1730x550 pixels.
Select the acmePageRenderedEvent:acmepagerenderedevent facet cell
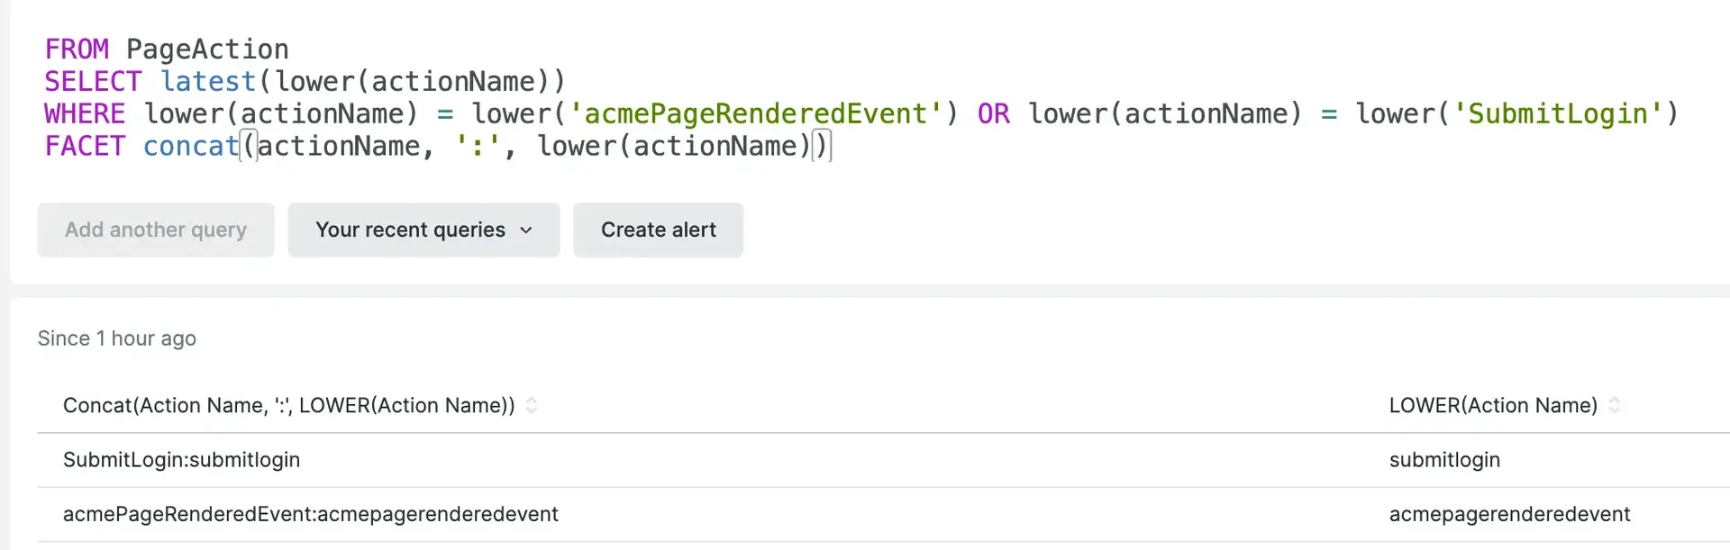tap(310, 514)
